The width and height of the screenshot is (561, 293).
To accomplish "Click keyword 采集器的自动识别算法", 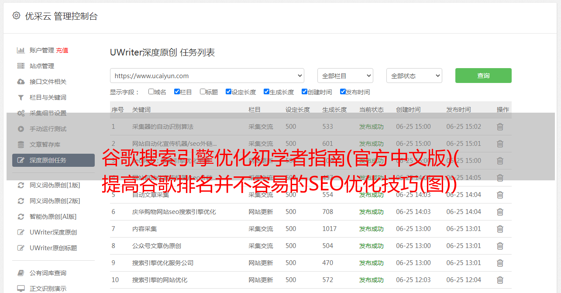I will (x=163, y=127).
